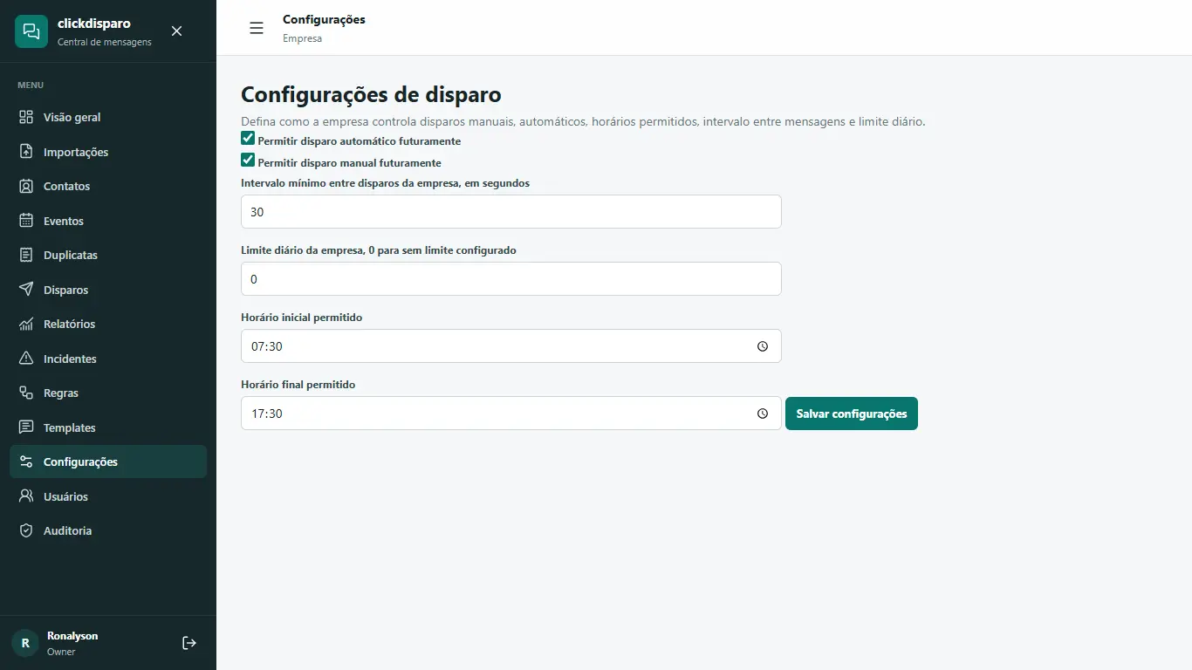Open Auditoria log page

[108, 530]
